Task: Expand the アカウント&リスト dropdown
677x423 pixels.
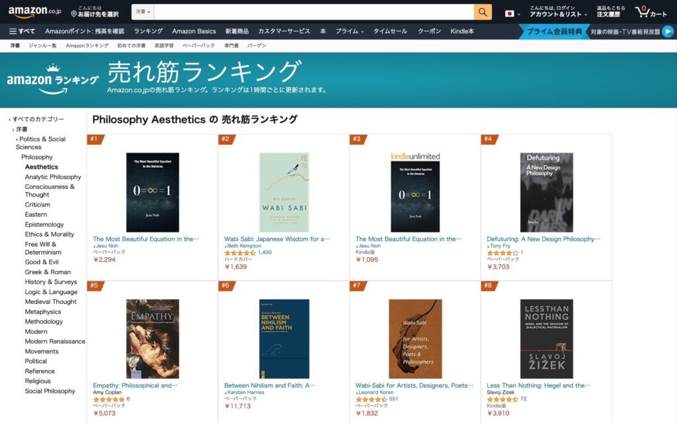Action: point(558,15)
